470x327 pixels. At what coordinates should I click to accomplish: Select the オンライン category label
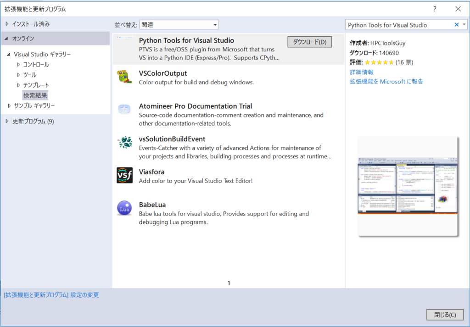[23, 39]
